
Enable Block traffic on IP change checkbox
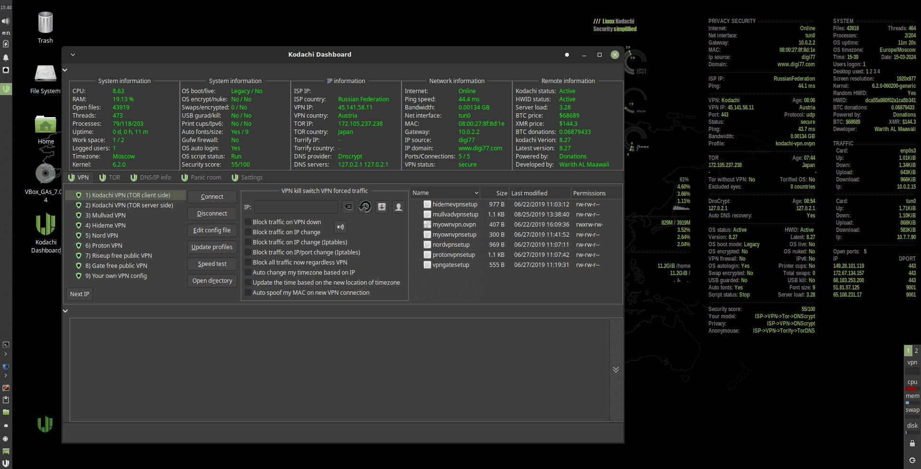tap(248, 232)
